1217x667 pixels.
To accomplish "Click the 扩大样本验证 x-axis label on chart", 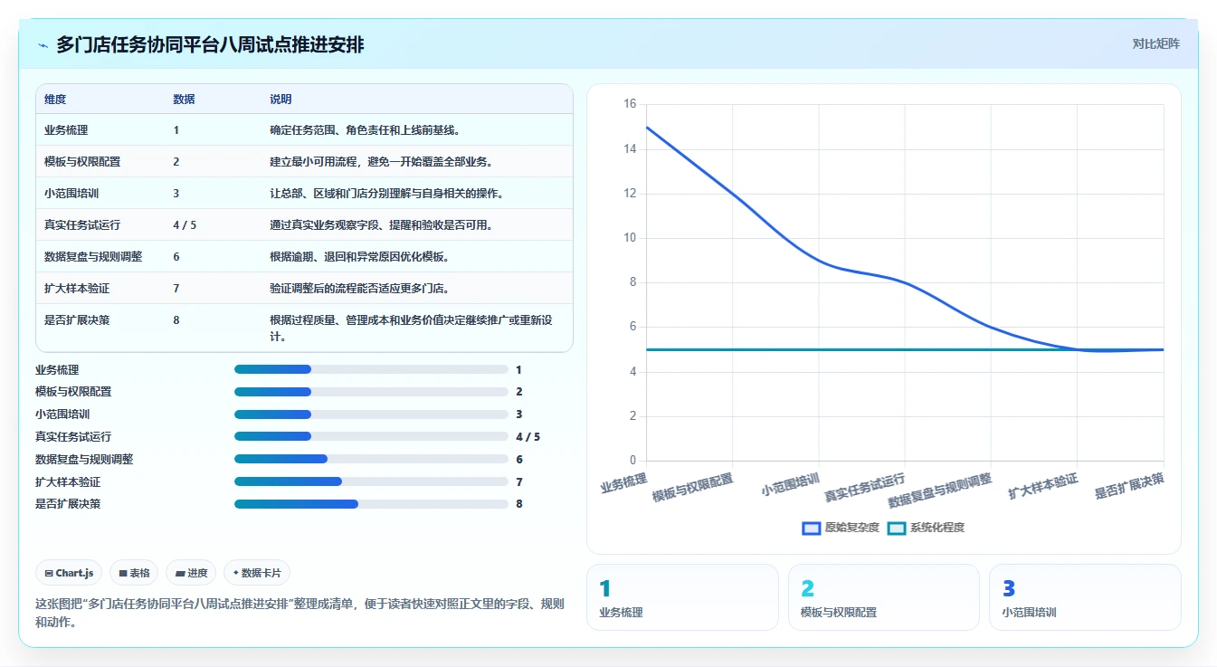I will 1043,486.
